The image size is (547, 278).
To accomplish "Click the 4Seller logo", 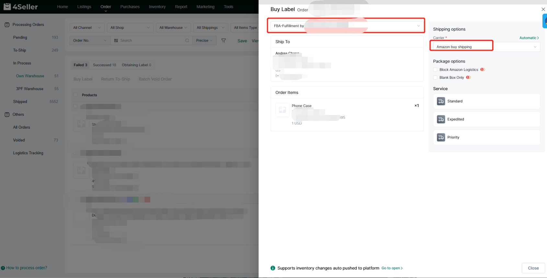I will (21, 7).
